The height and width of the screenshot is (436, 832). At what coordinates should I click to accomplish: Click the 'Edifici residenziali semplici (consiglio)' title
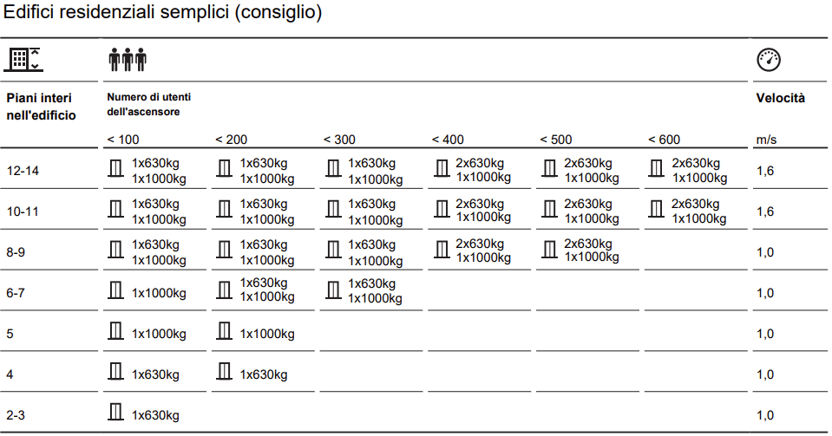pyautogui.click(x=162, y=15)
